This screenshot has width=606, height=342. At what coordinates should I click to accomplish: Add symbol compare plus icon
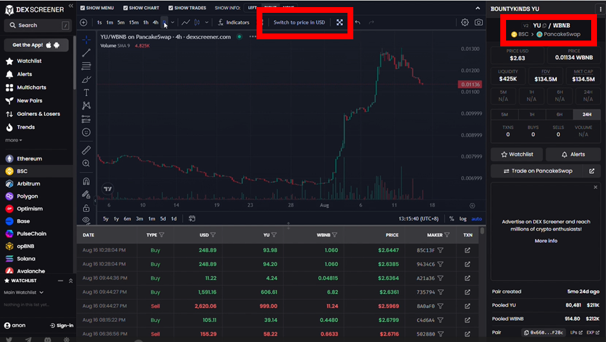coord(83,23)
